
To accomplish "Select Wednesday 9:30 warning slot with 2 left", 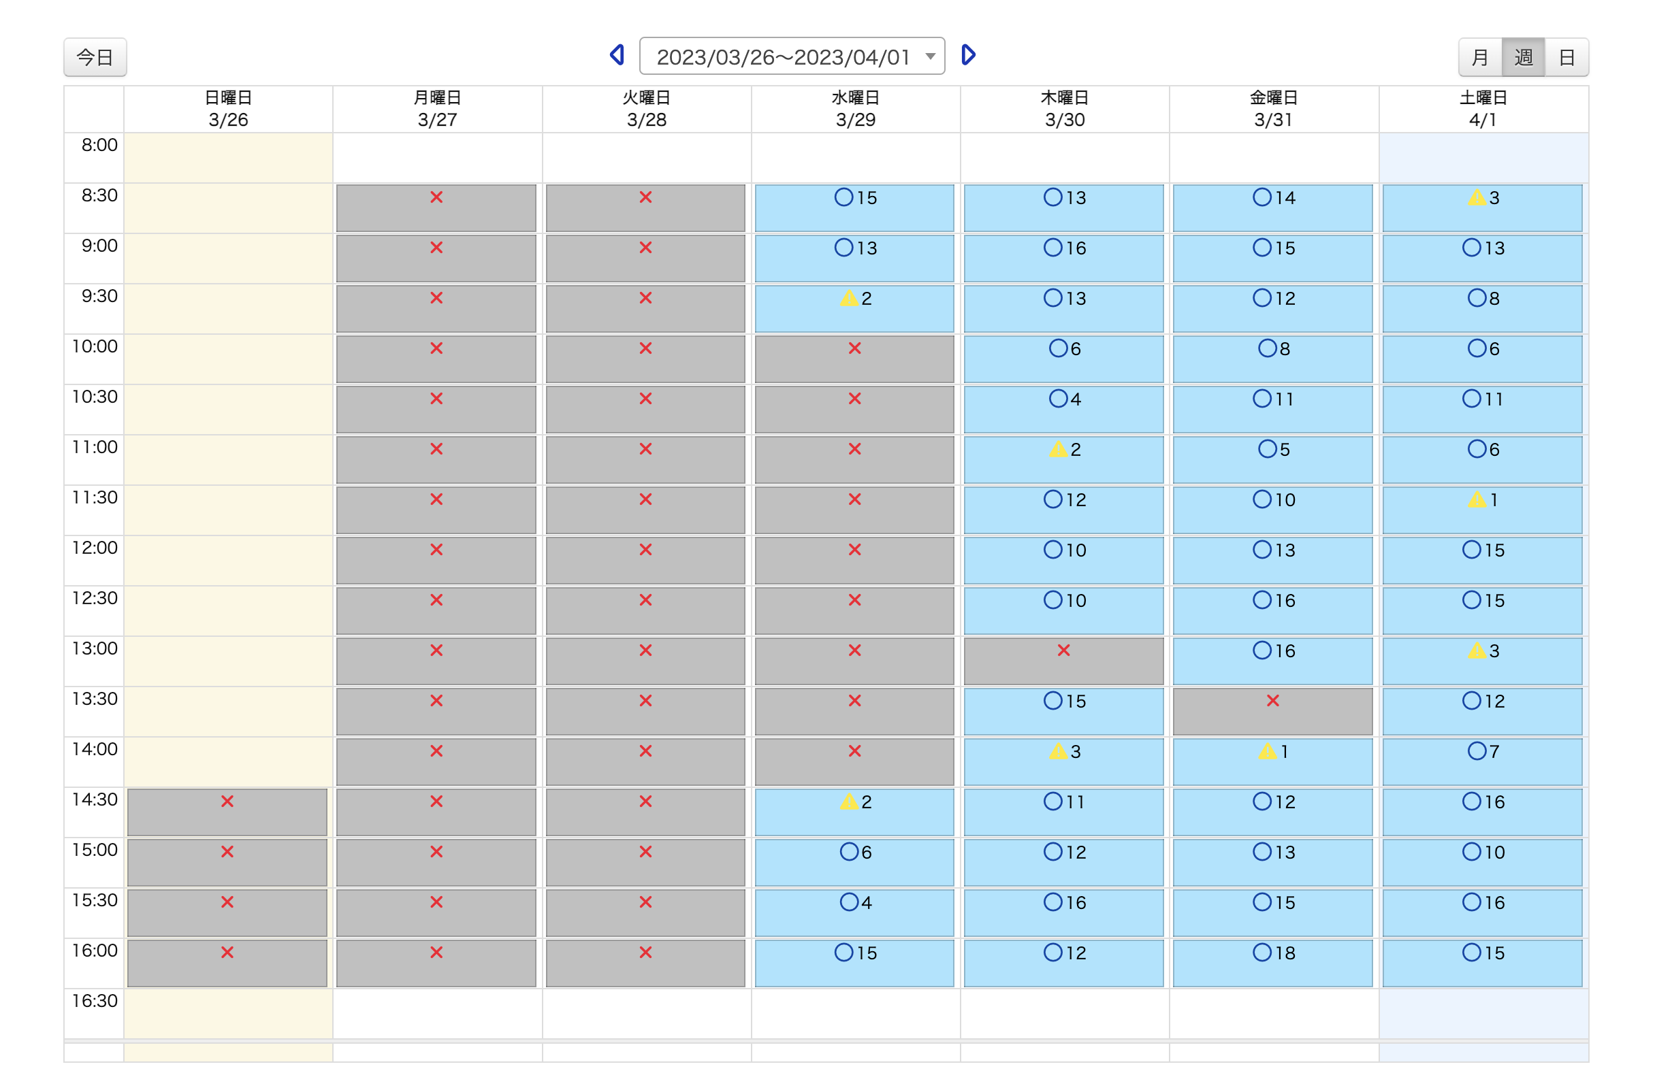I will pyautogui.click(x=854, y=308).
